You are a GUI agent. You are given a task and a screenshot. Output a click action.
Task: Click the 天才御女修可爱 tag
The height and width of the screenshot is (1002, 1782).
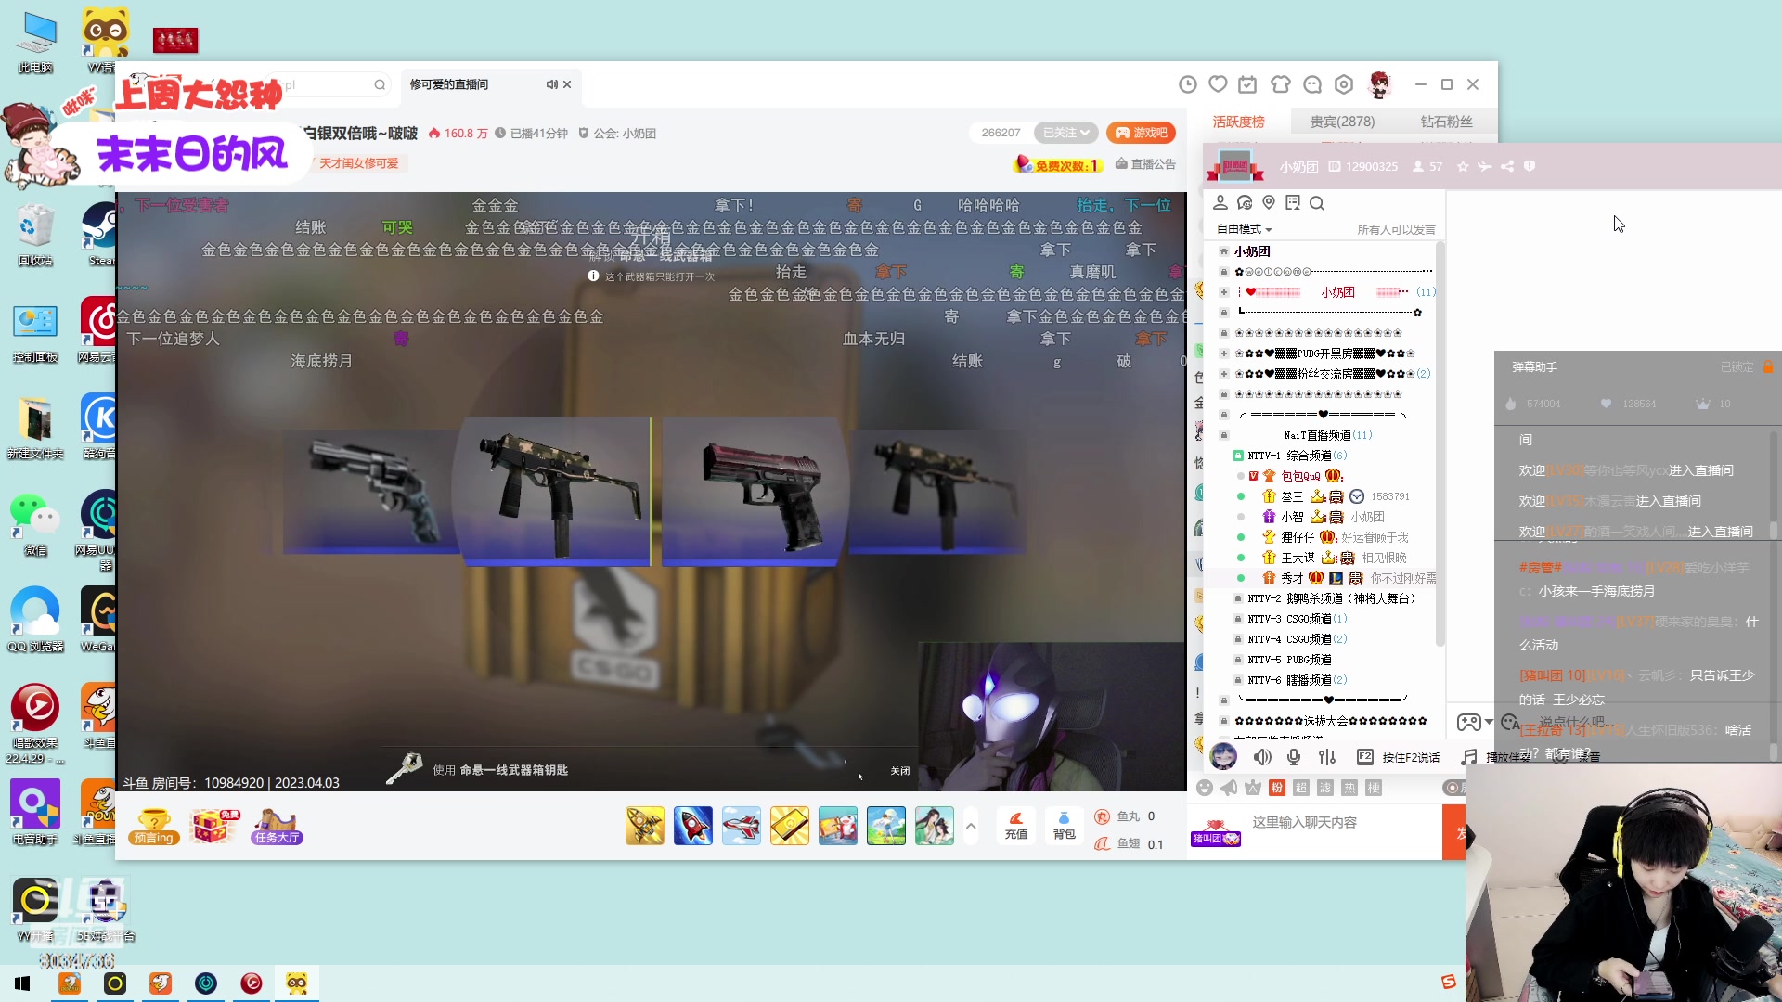[359, 163]
